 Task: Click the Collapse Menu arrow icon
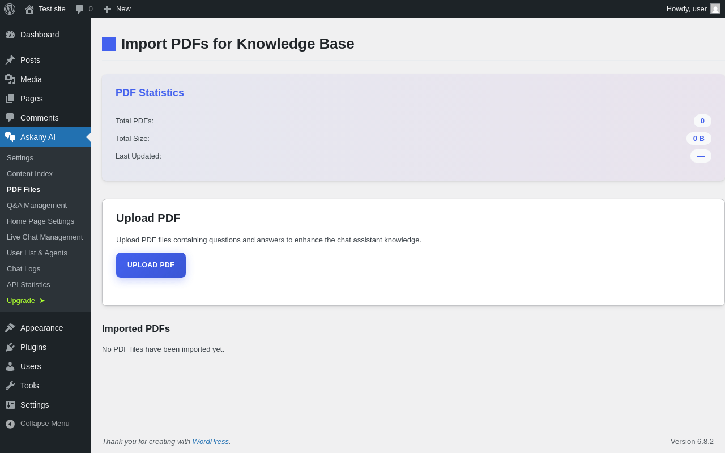click(10, 424)
